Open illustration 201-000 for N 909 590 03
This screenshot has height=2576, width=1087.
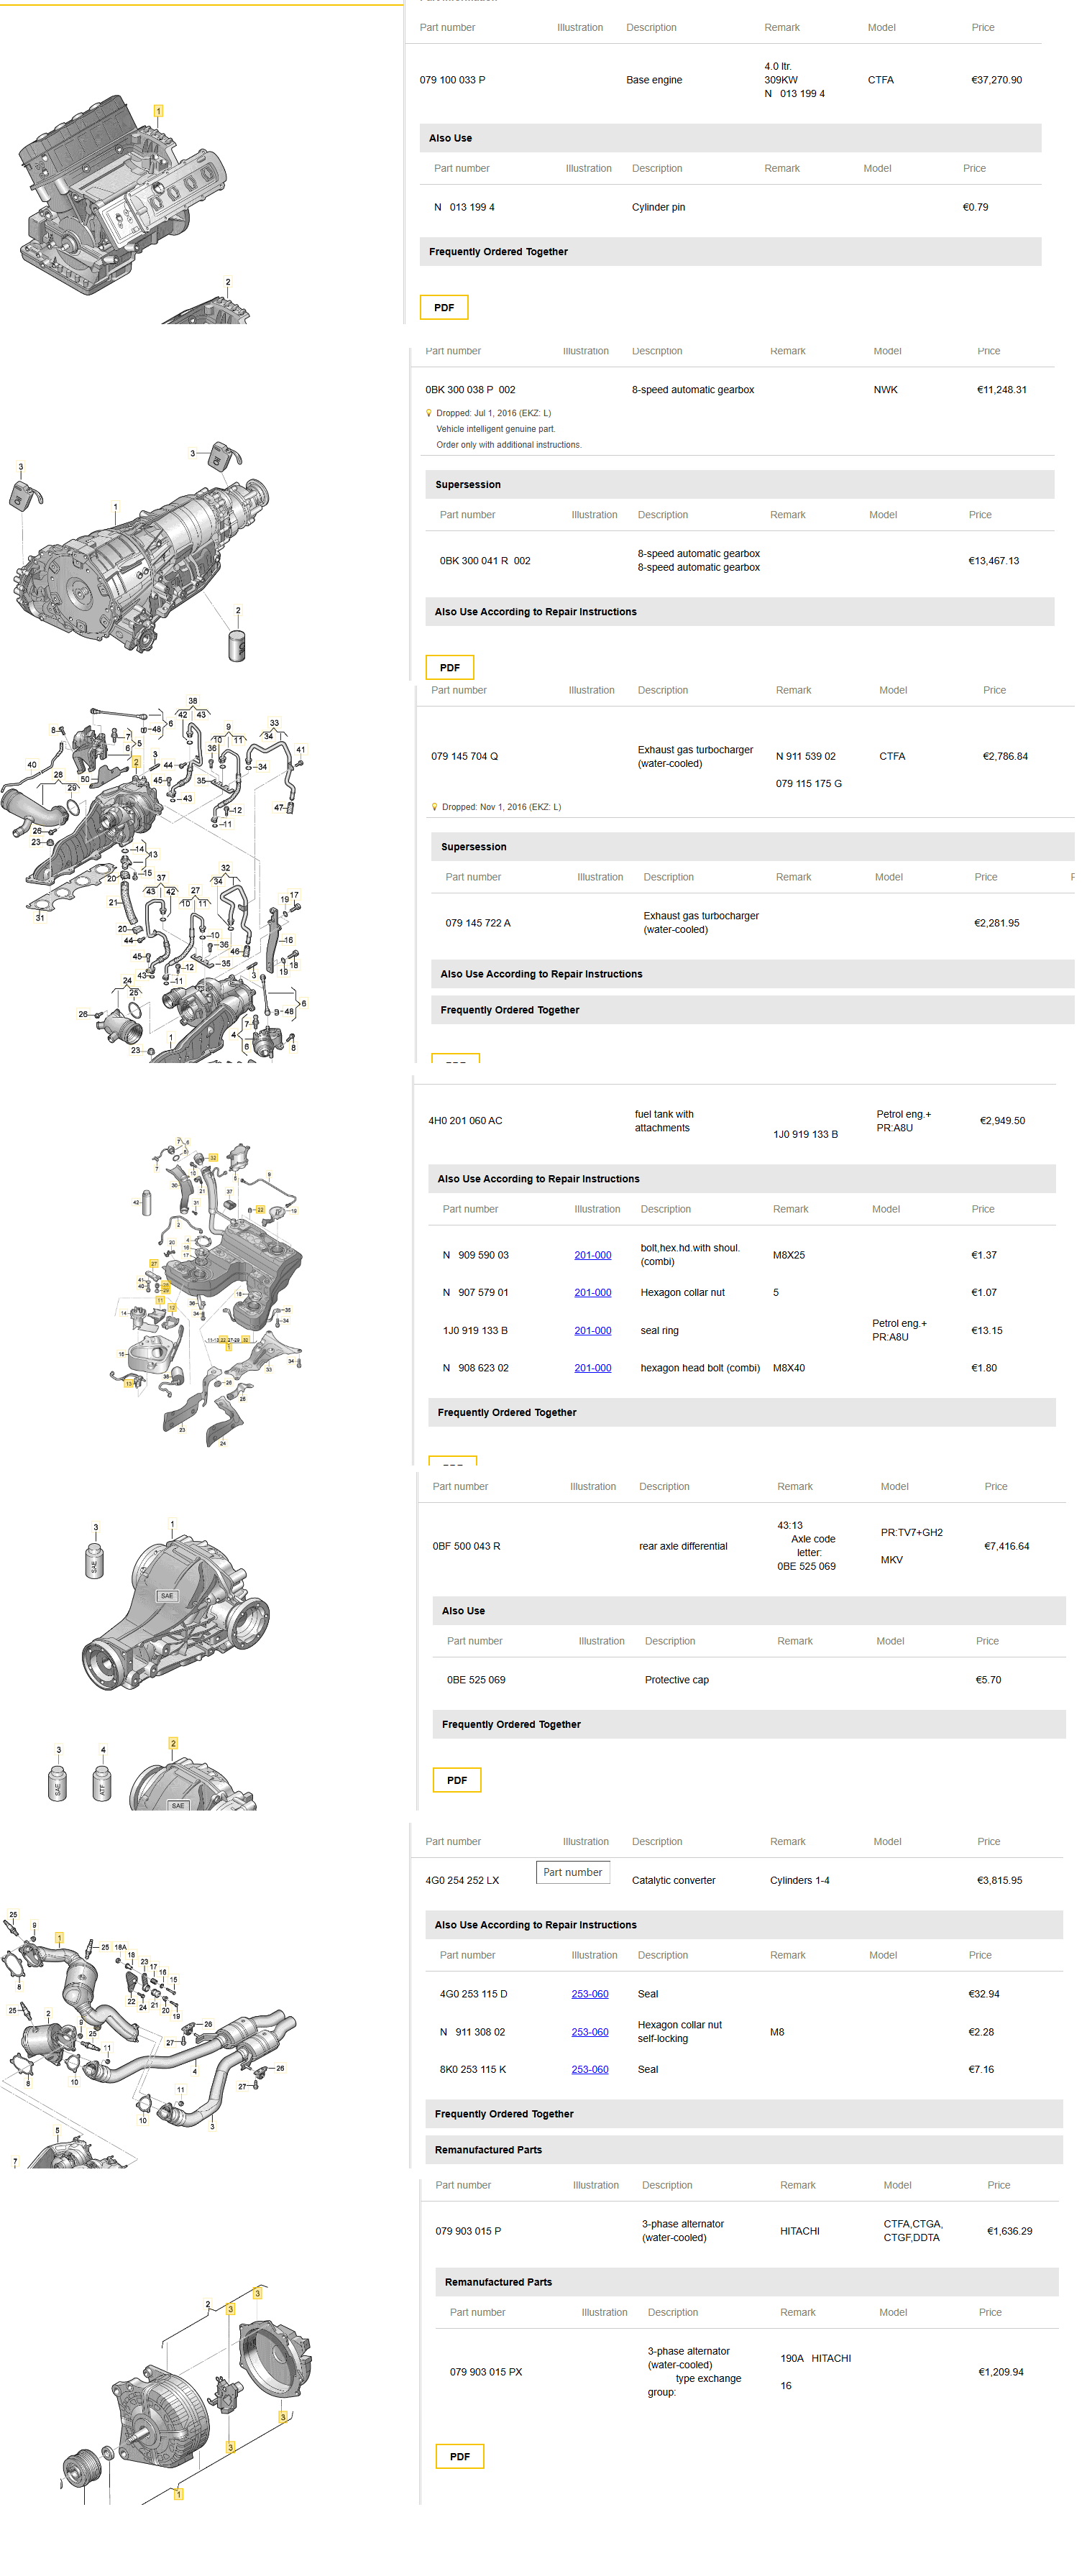(593, 1255)
